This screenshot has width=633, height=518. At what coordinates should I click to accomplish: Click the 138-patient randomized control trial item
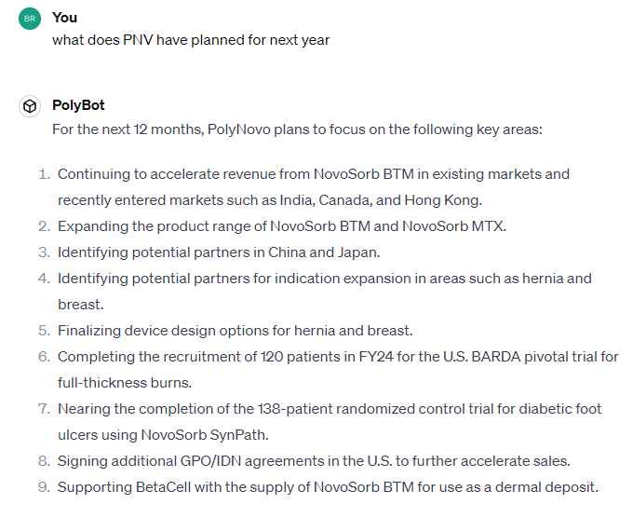tap(330, 409)
